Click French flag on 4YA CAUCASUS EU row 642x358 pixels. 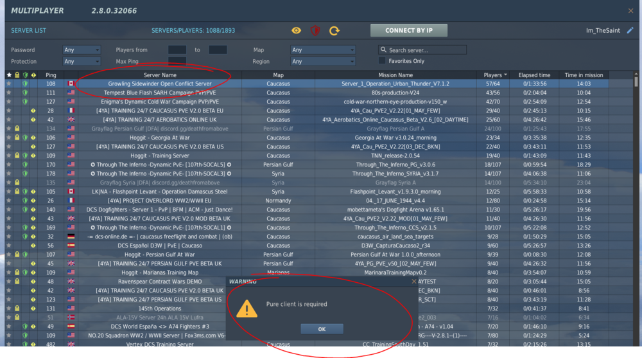coord(71,111)
